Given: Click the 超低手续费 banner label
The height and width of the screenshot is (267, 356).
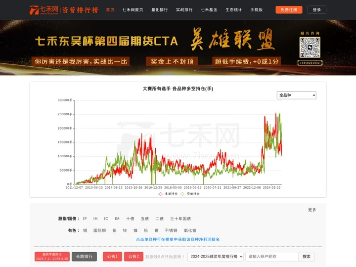Looking at the screenshot, I should click(247, 61).
